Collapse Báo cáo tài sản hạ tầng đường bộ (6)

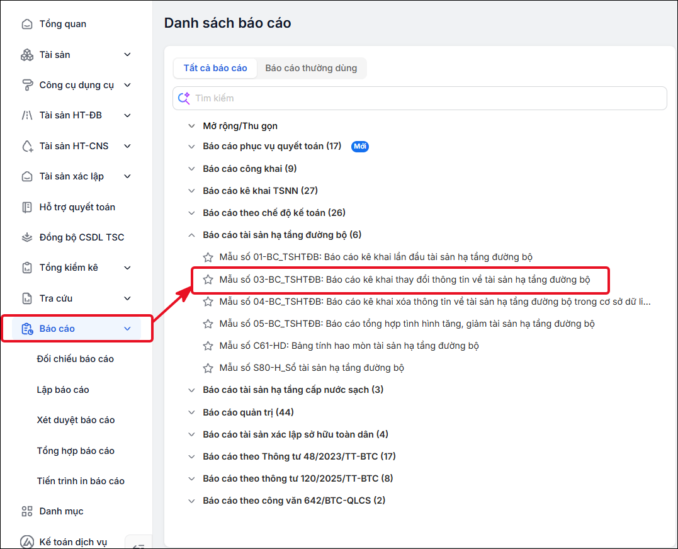point(191,235)
